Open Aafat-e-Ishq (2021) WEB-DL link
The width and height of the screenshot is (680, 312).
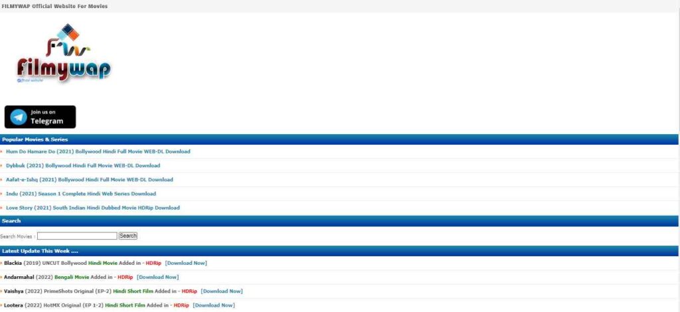coord(90,179)
